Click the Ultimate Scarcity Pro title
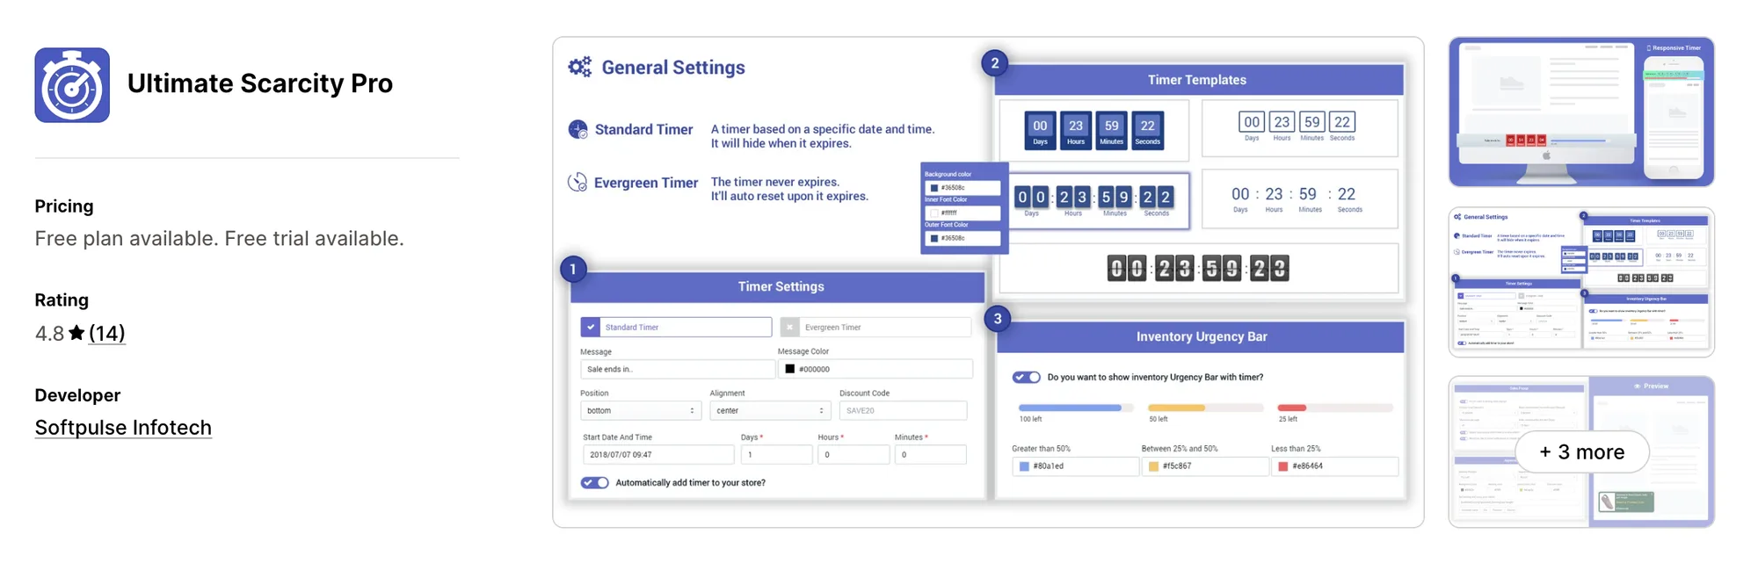The height and width of the screenshot is (563, 1758). click(x=260, y=83)
